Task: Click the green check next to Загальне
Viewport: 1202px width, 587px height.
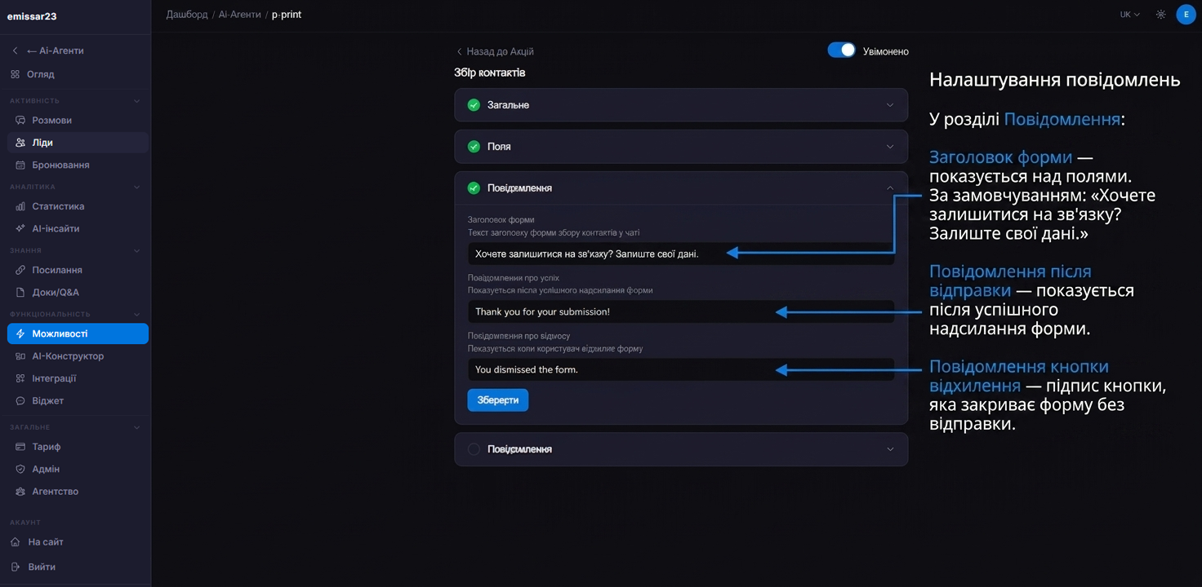Action: pyautogui.click(x=474, y=105)
